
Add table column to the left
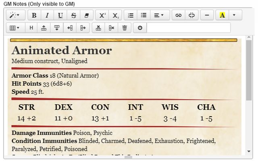pos(70,28)
